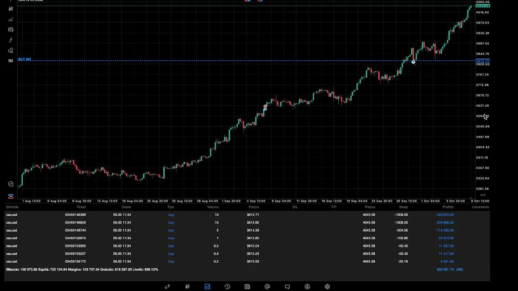Open the drawing objects shapes tool
Image resolution: width=518 pixels, height=291 pixels.
coord(11,51)
